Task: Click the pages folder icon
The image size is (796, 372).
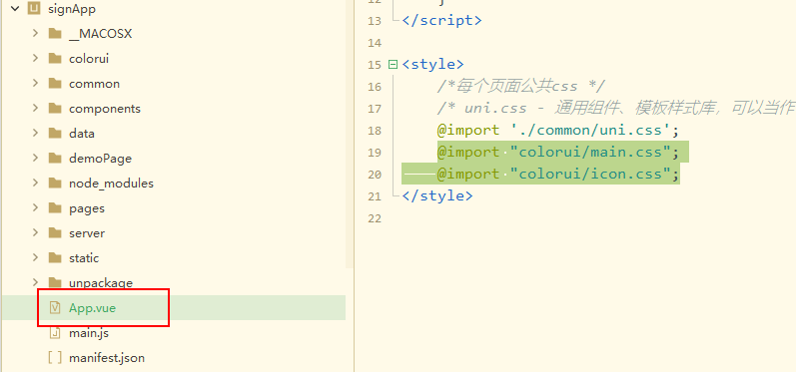Action: point(55,207)
